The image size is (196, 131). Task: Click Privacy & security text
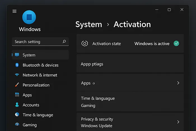pyautogui.click(x=97, y=119)
